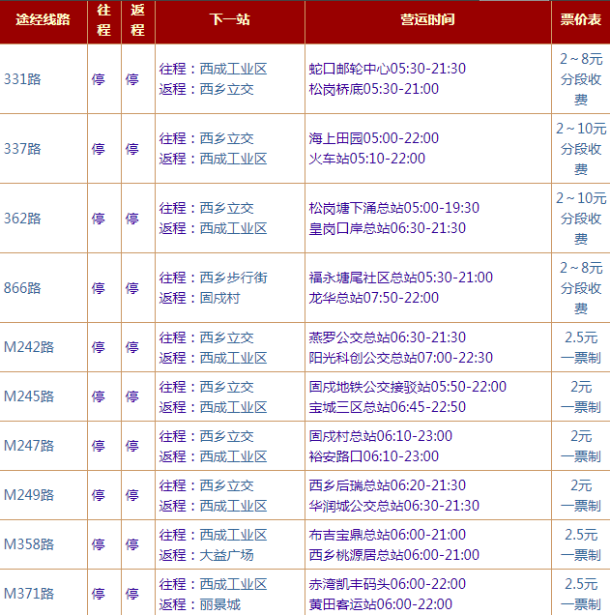
Task: Click 福永塘尾社区总站05:30-21:00 operating time
Action: (400, 278)
